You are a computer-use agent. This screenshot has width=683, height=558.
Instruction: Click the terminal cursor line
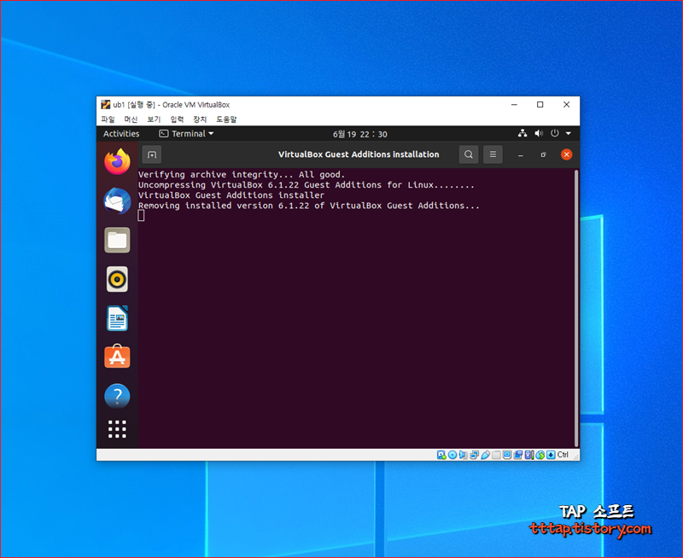(141, 216)
